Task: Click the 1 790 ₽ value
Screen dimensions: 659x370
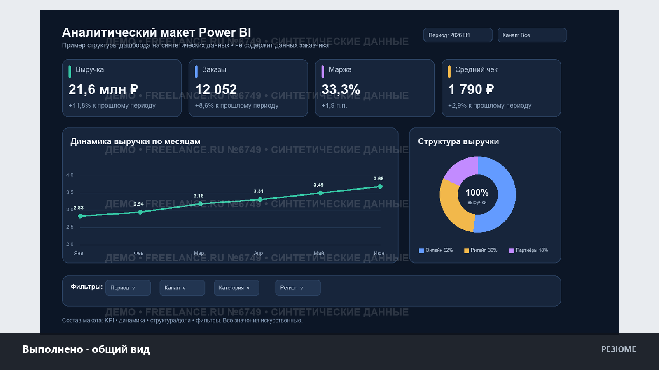Action: tap(471, 89)
